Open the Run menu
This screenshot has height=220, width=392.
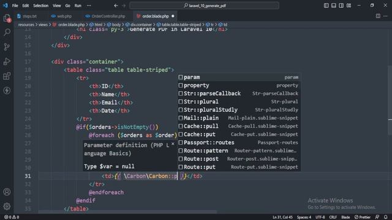78,5
